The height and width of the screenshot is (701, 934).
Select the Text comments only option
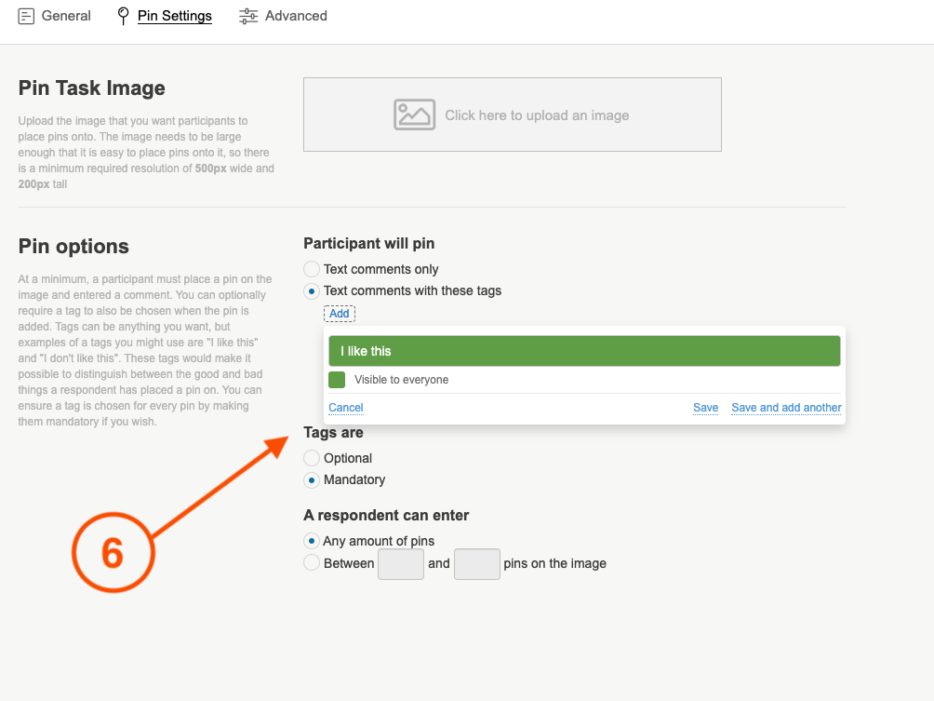312,269
